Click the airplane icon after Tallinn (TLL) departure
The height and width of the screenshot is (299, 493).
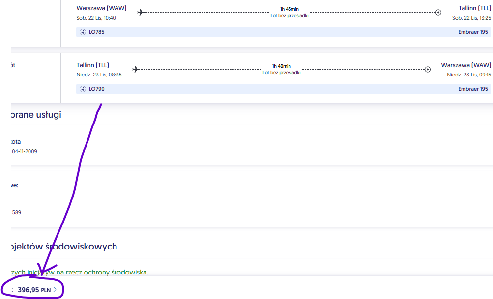tap(136, 69)
